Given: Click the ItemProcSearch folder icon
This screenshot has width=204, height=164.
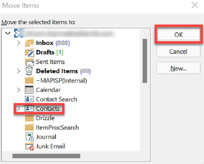Looking at the screenshot, I should pyautogui.click(x=29, y=127).
